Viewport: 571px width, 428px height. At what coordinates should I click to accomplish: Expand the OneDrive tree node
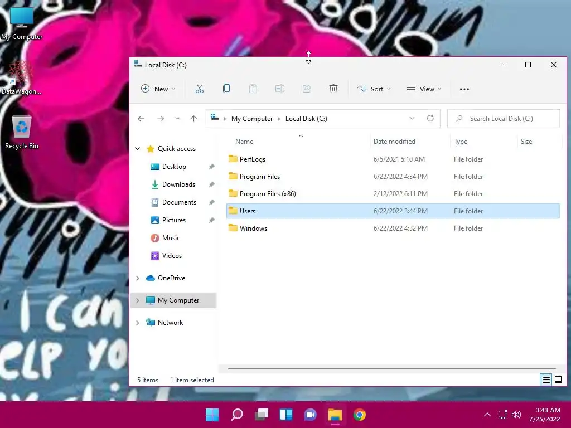pos(137,278)
